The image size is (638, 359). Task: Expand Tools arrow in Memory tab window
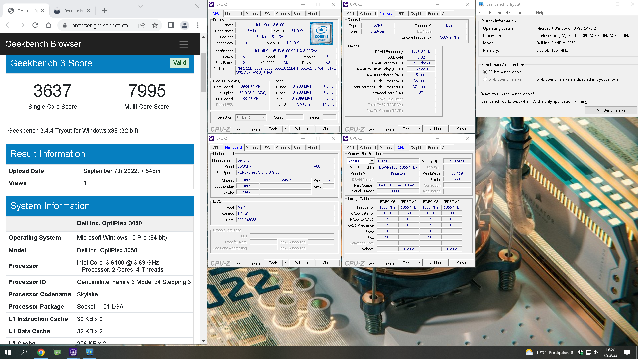419,129
